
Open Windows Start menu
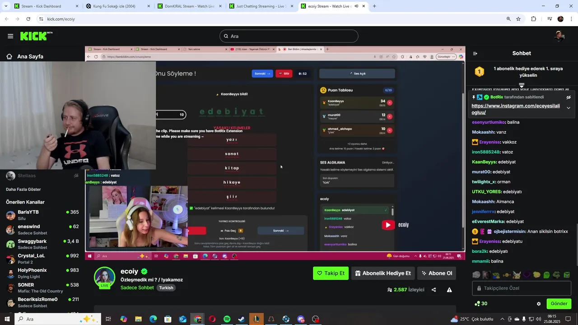7,319
